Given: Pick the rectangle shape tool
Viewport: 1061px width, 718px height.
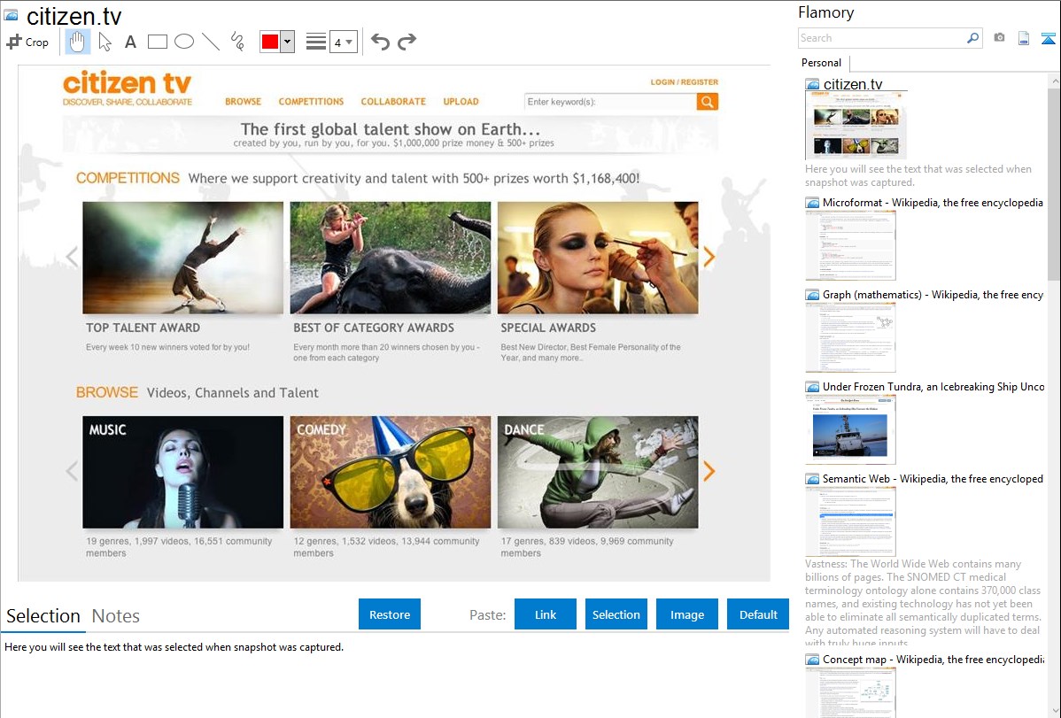Looking at the screenshot, I should pos(157,42).
